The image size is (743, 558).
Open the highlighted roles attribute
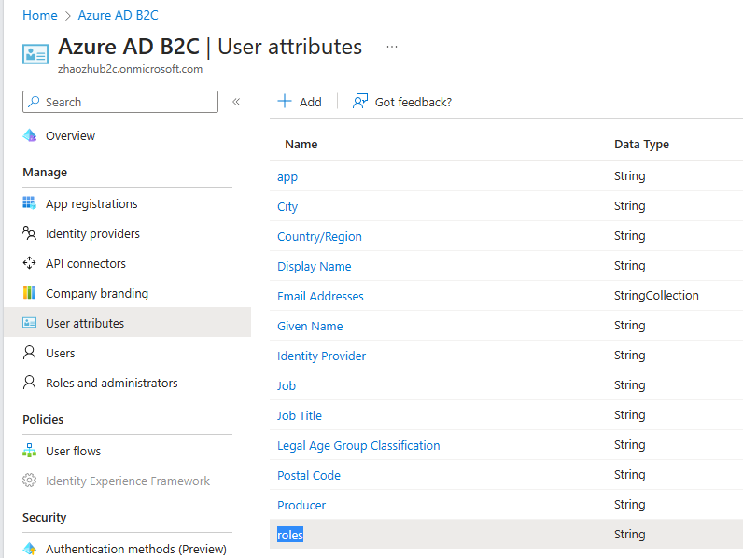[290, 535]
